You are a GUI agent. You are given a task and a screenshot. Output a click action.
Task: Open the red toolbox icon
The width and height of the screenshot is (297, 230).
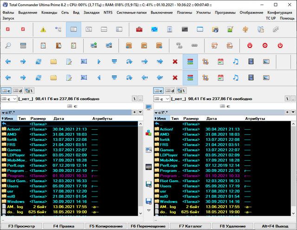point(139,29)
